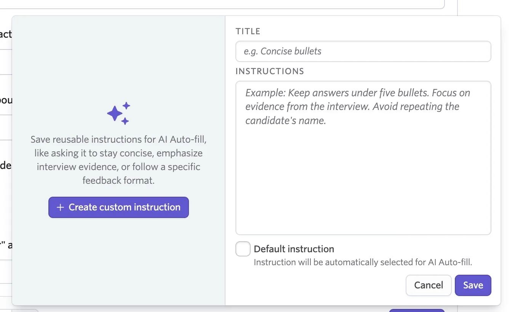Click the INSTRUCTIONS field heading

270,71
